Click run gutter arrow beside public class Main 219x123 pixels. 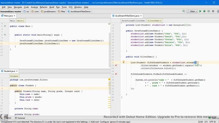tap(5, 26)
